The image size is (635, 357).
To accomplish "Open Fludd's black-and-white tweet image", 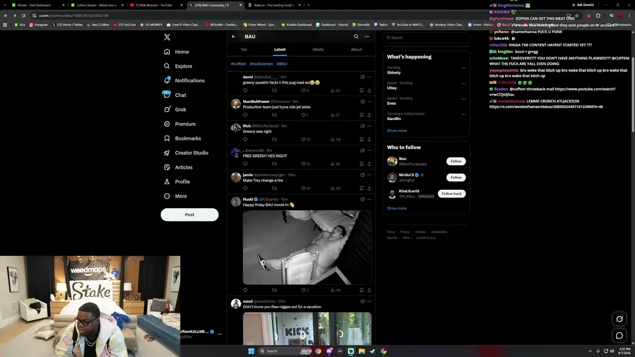I will click(307, 247).
